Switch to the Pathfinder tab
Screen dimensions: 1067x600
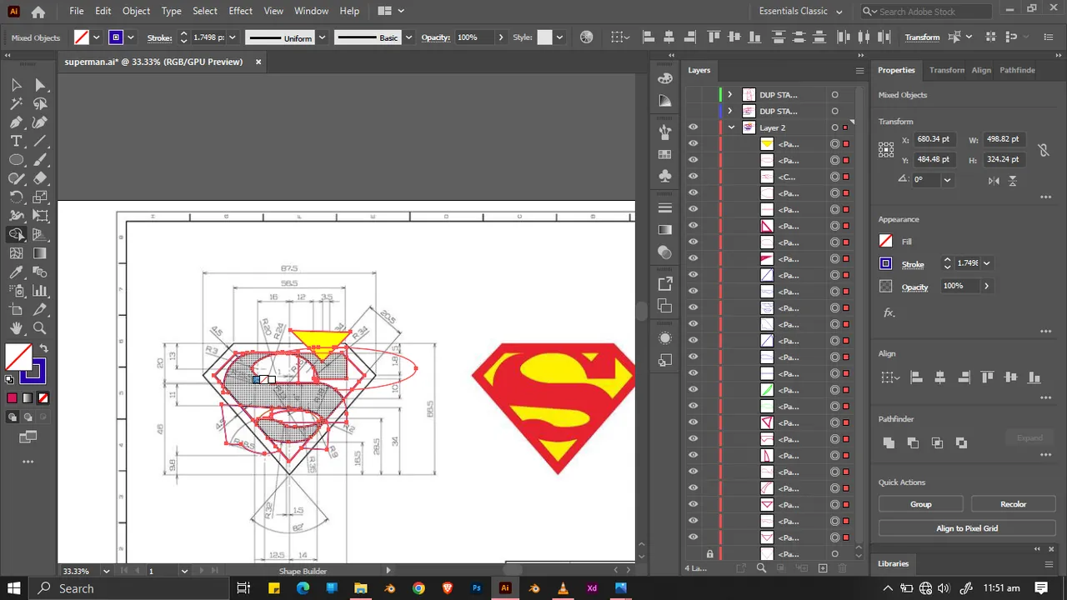[x=1017, y=70]
